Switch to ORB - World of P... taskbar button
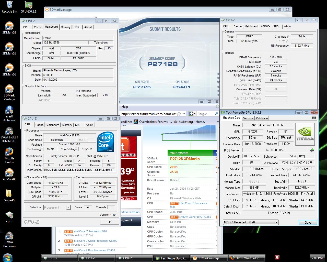Image resolution: width=327 pixels, height=262 pixels. [x=246, y=258]
